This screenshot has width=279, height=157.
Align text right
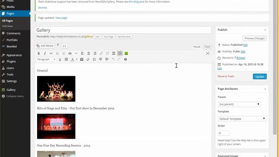95,53
